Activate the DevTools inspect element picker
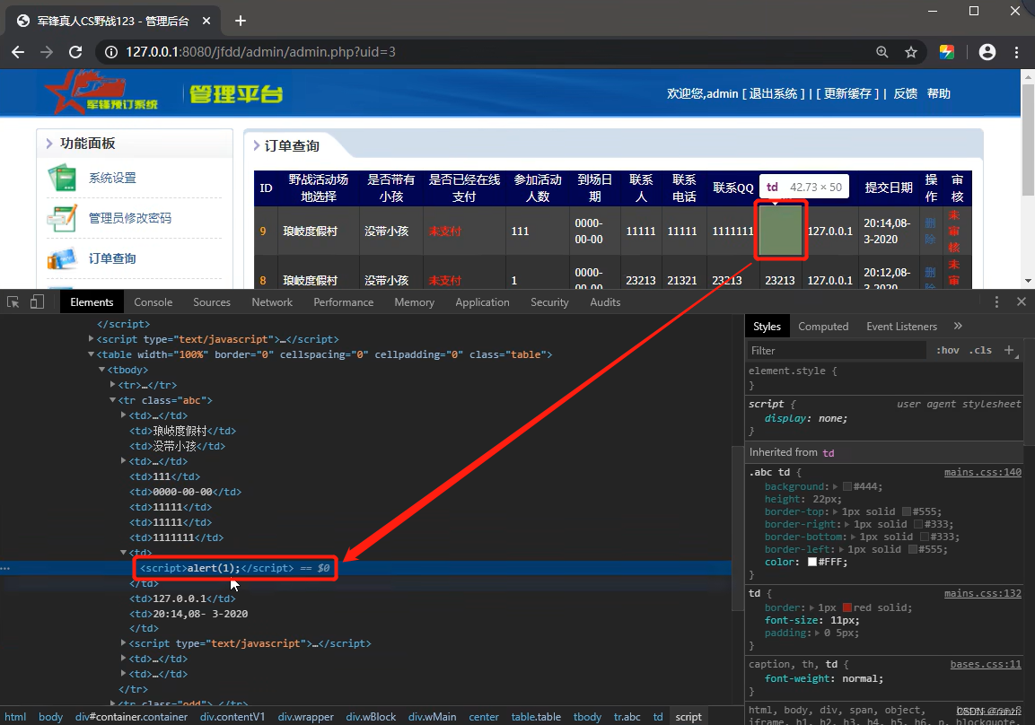This screenshot has height=725, width=1035. (x=13, y=302)
